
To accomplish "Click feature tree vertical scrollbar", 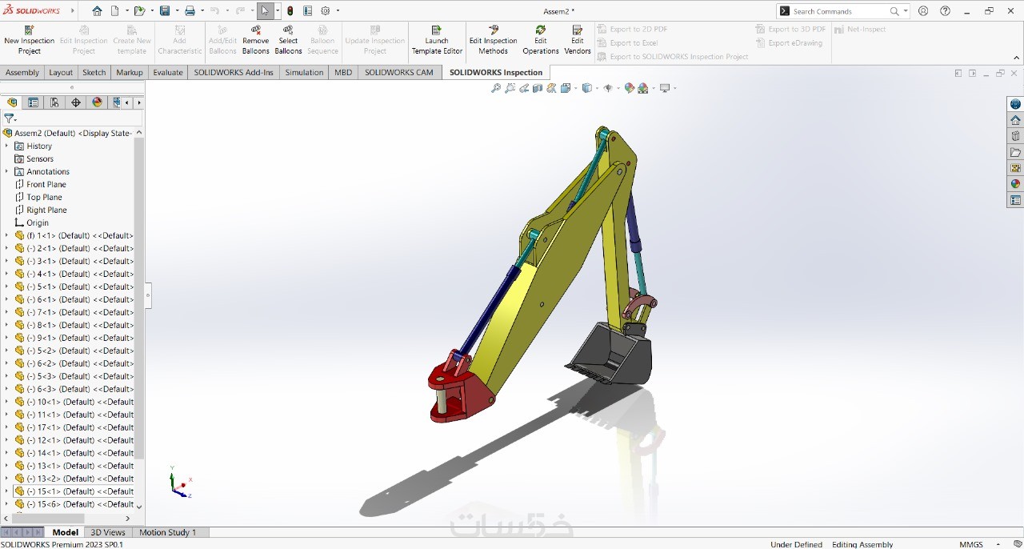I will click(x=139, y=298).
